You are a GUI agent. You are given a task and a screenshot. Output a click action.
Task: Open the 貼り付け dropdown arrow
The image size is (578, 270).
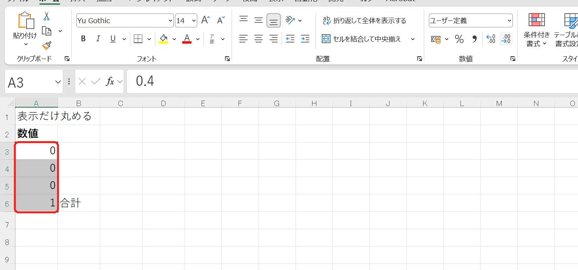pyautogui.click(x=25, y=44)
